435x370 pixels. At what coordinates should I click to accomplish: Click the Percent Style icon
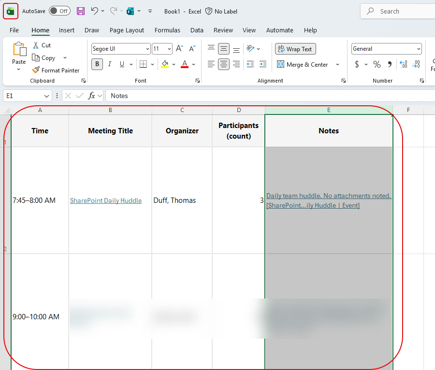tap(377, 64)
